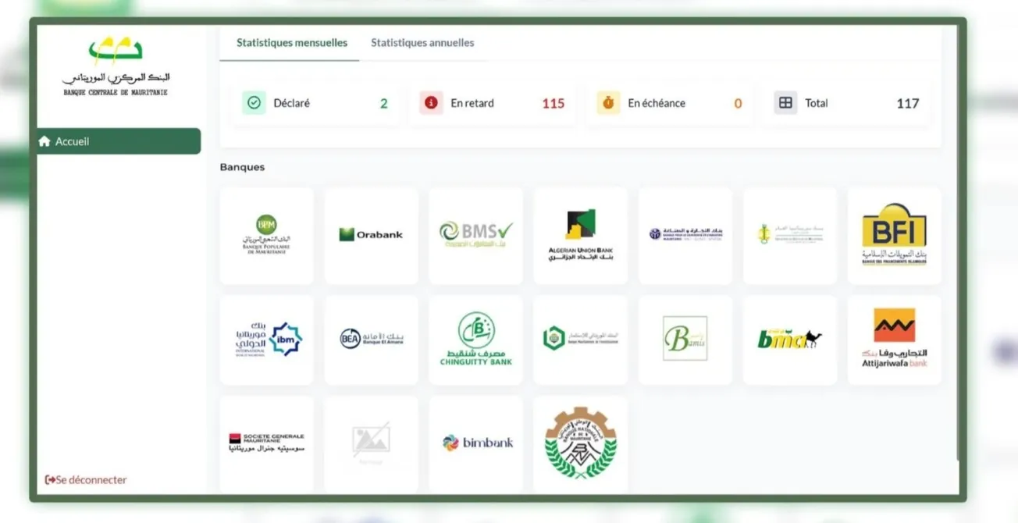Open the bimbank tile
This screenshot has height=523, width=1018.
pyautogui.click(x=475, y=443)
